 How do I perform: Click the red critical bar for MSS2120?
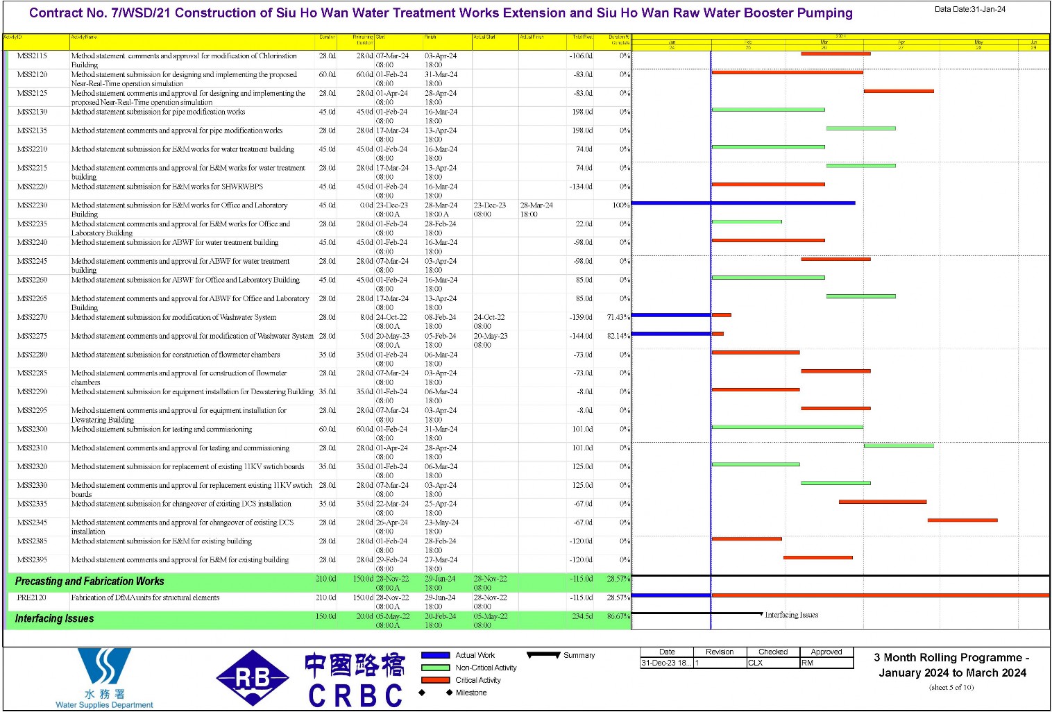coord(788,72)
